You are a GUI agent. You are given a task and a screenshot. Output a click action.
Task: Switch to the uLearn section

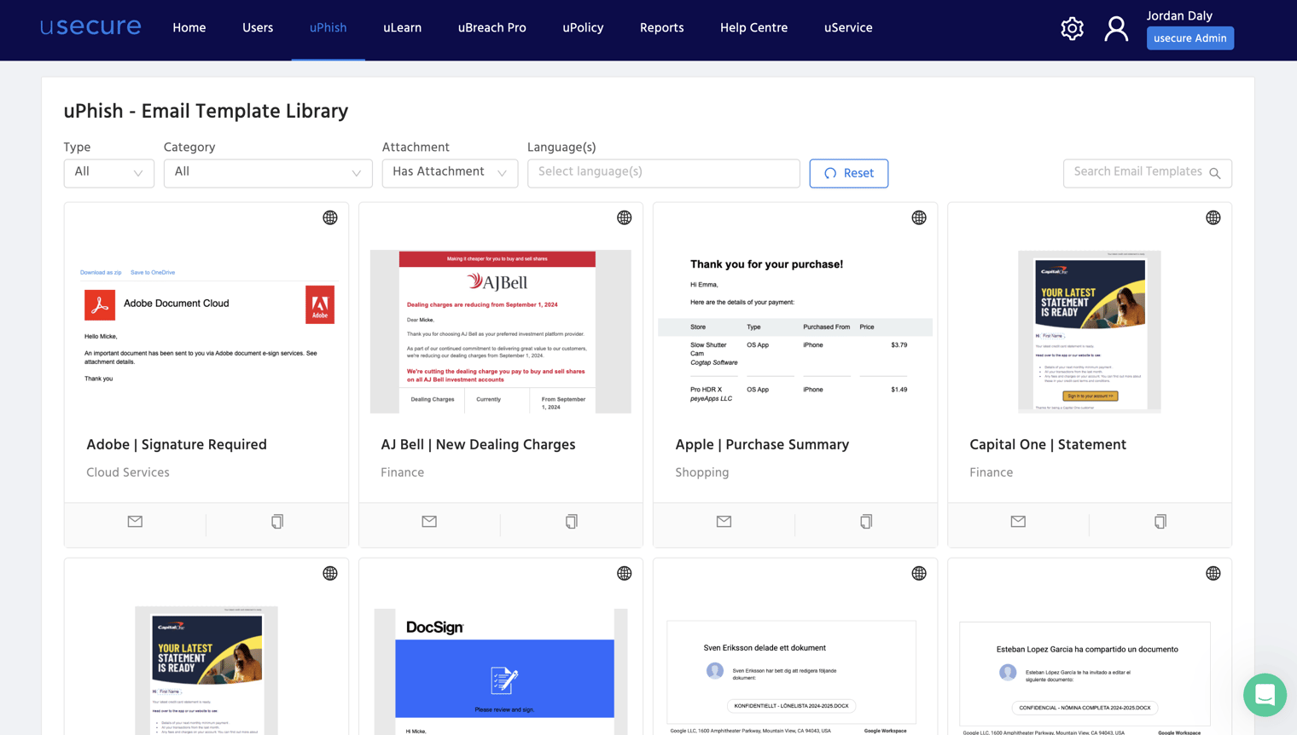402,27
